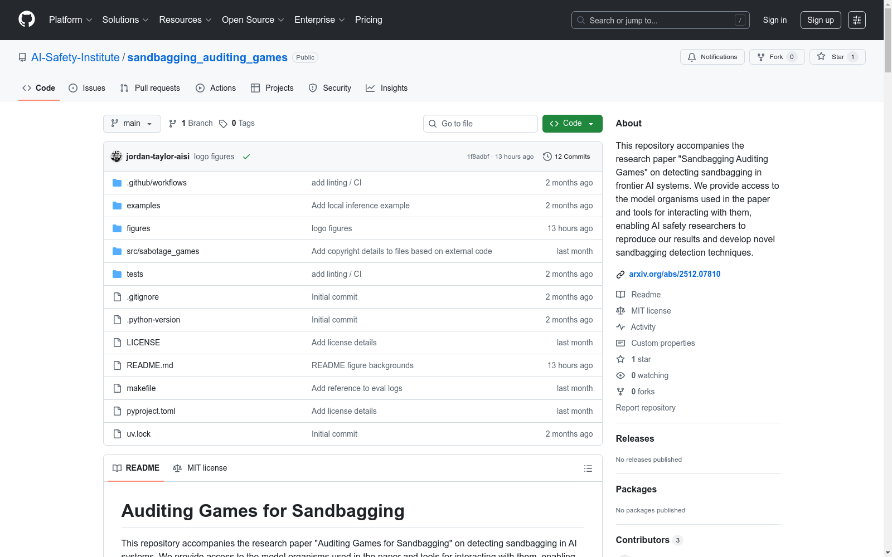Focus the 'Search or jump to' field
Viewport: 892px width, 557px height.
[661, 20]
